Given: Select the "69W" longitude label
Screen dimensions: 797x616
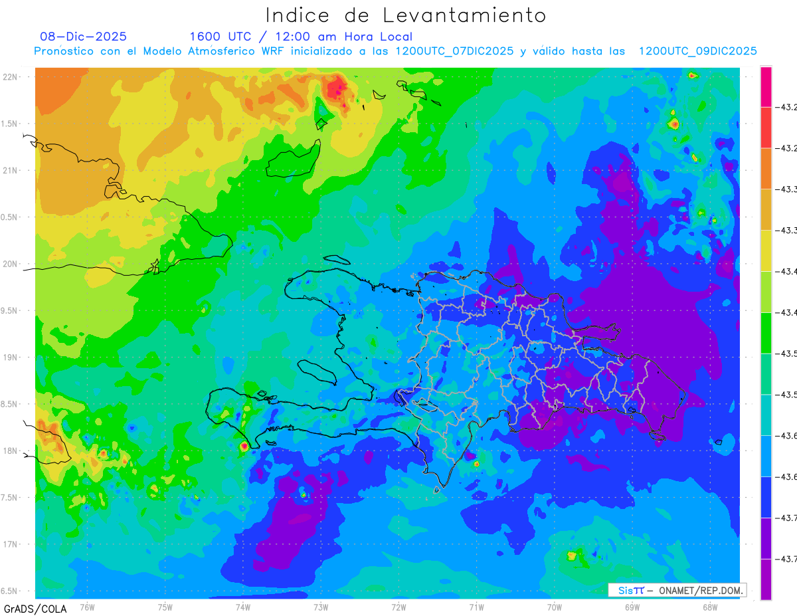Looking at the screenshot, I should click(x=632, y=606).
